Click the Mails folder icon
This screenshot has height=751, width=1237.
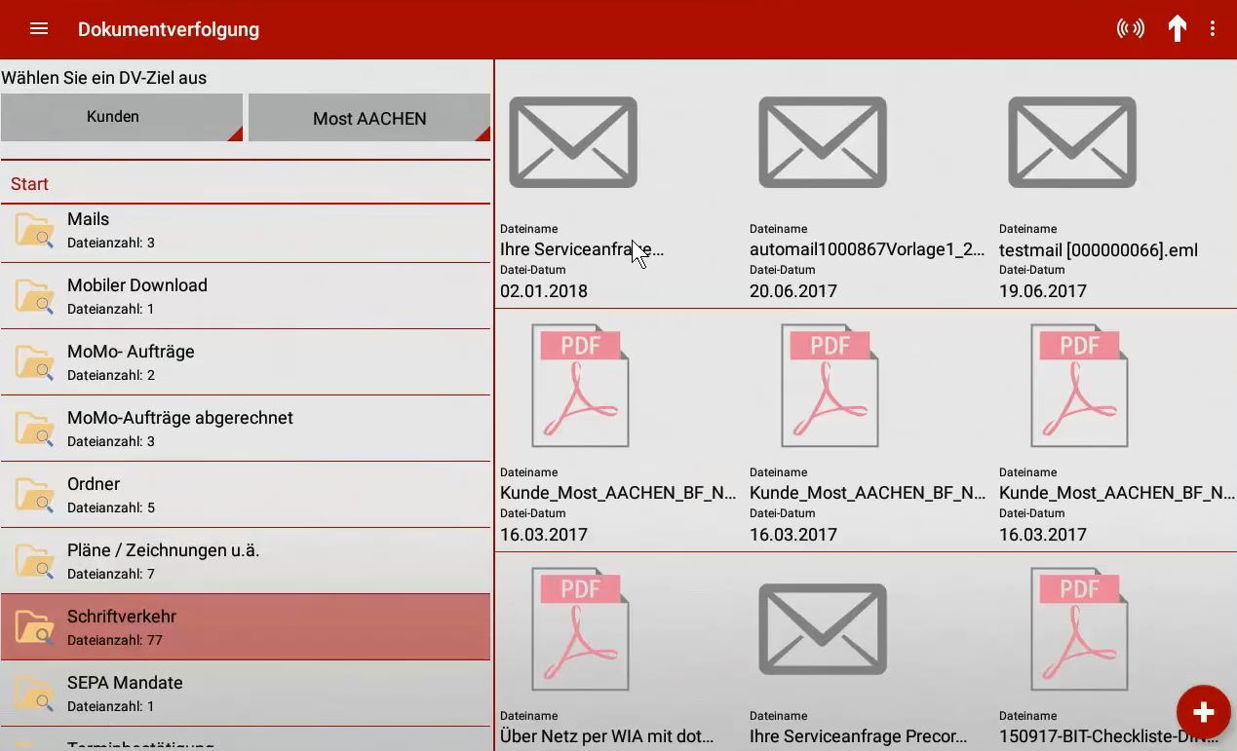point(35,231)
